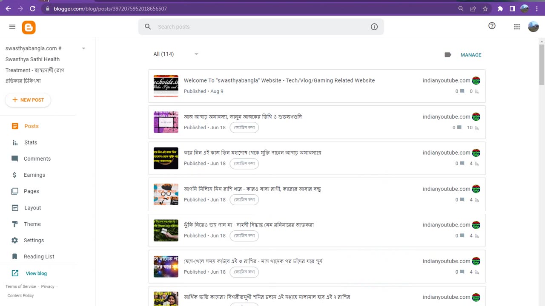Open the View blog link
Screen dimensions: 545x306
[36, 273]
